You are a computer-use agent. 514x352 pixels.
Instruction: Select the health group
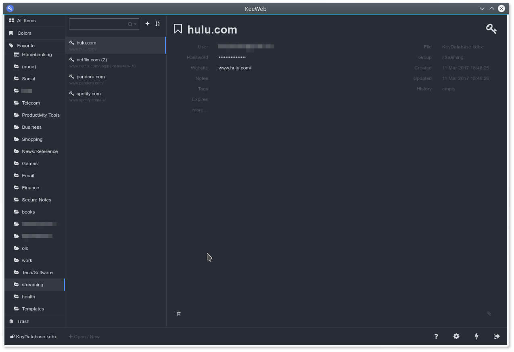click(35, 297)
